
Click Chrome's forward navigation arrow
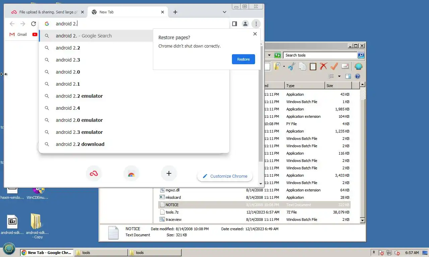[x=23, y=24]
